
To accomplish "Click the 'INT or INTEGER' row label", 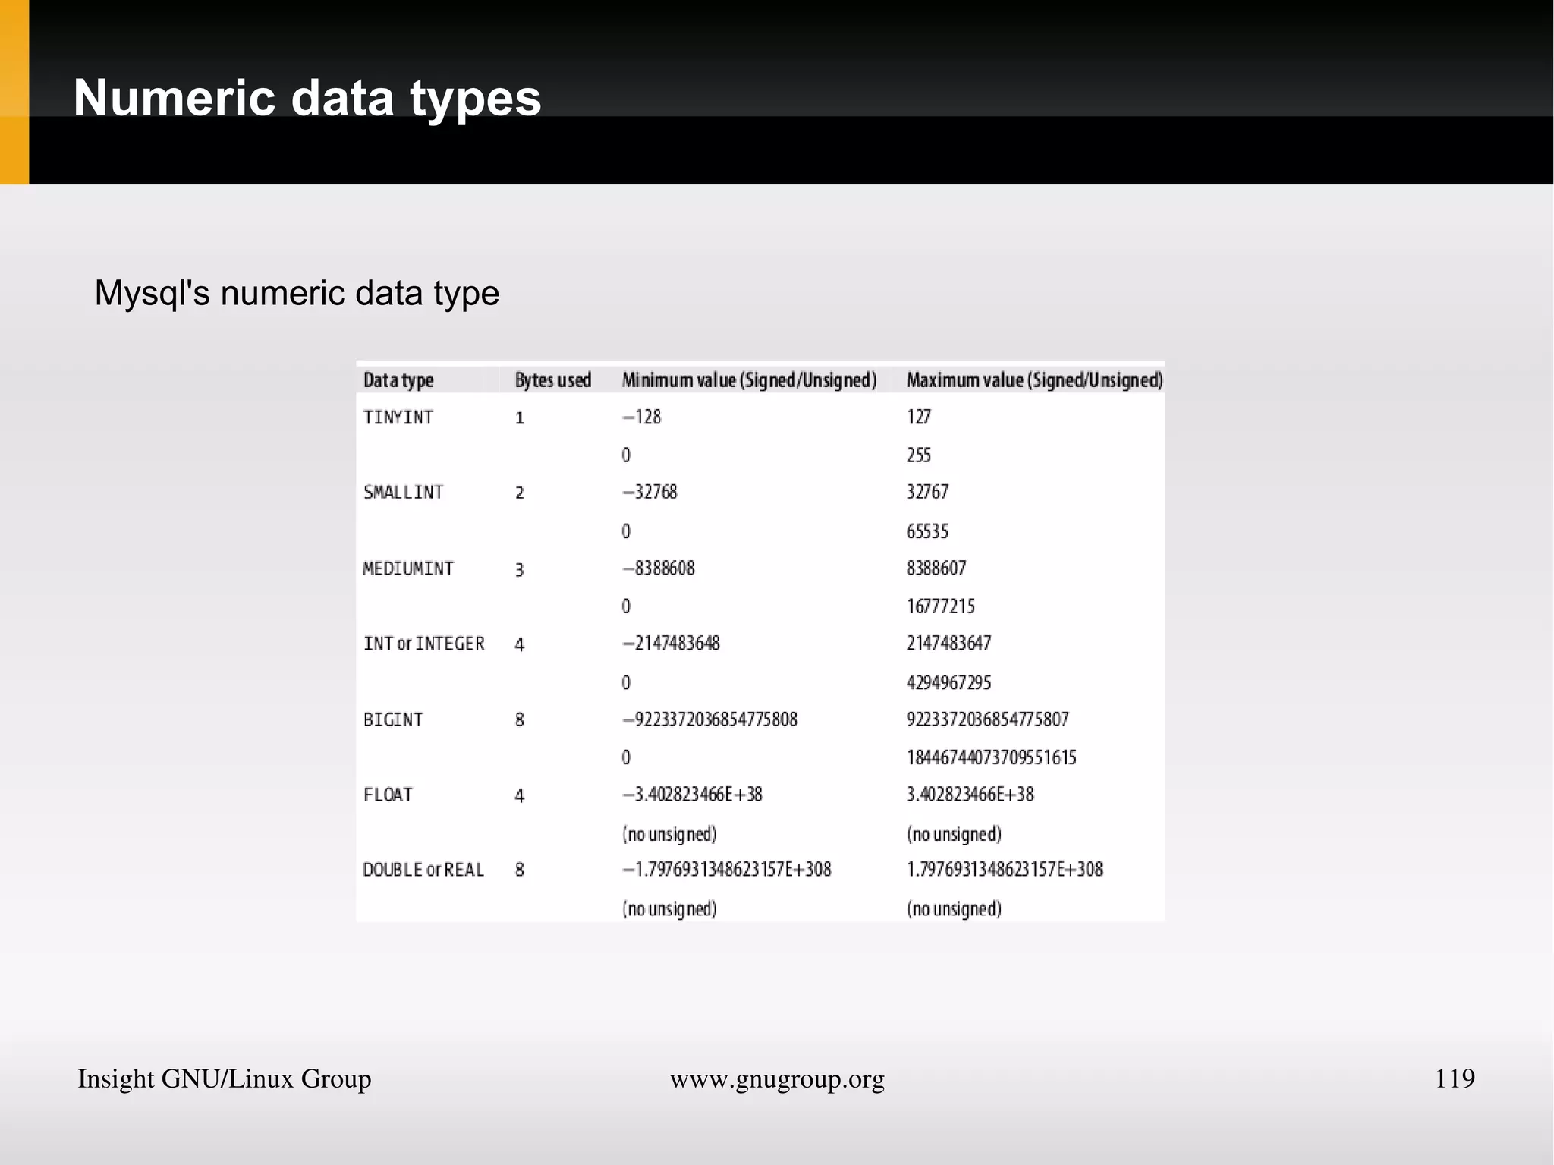I will tap(423, 644).
